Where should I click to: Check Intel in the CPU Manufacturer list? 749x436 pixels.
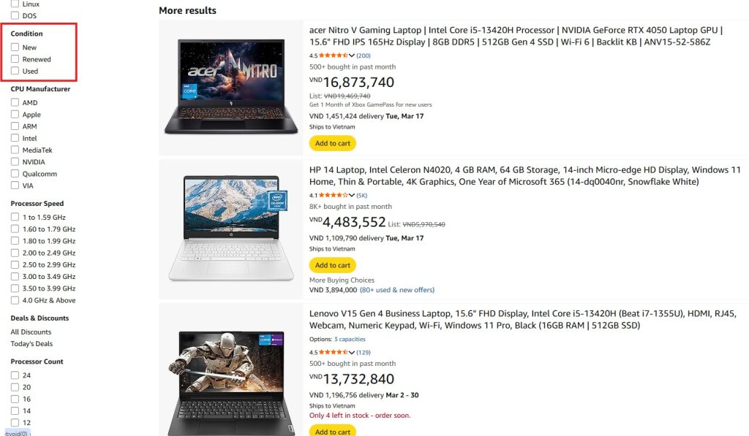pos(16,137)
